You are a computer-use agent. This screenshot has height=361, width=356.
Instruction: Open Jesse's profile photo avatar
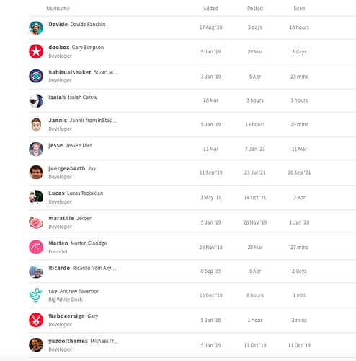[x=36, y=149]
